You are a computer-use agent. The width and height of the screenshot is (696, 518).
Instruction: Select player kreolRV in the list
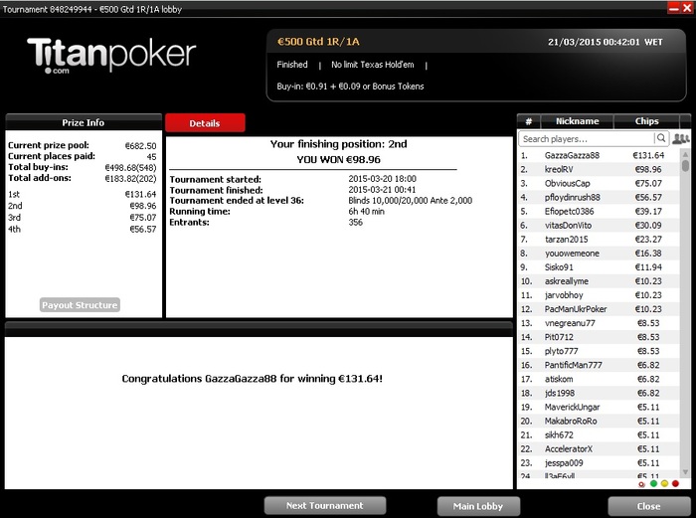[599, 169]
